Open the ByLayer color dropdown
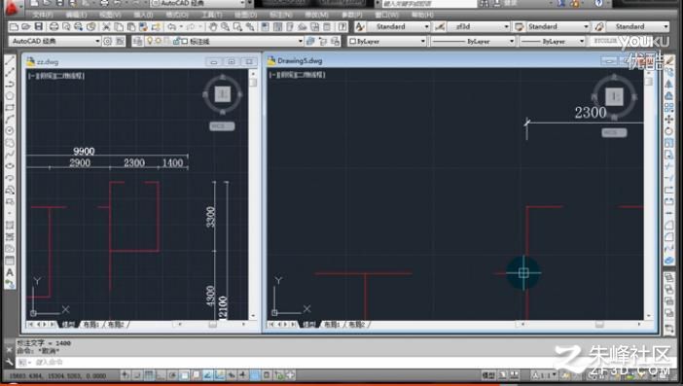683x386 pixels. point(387,42)
